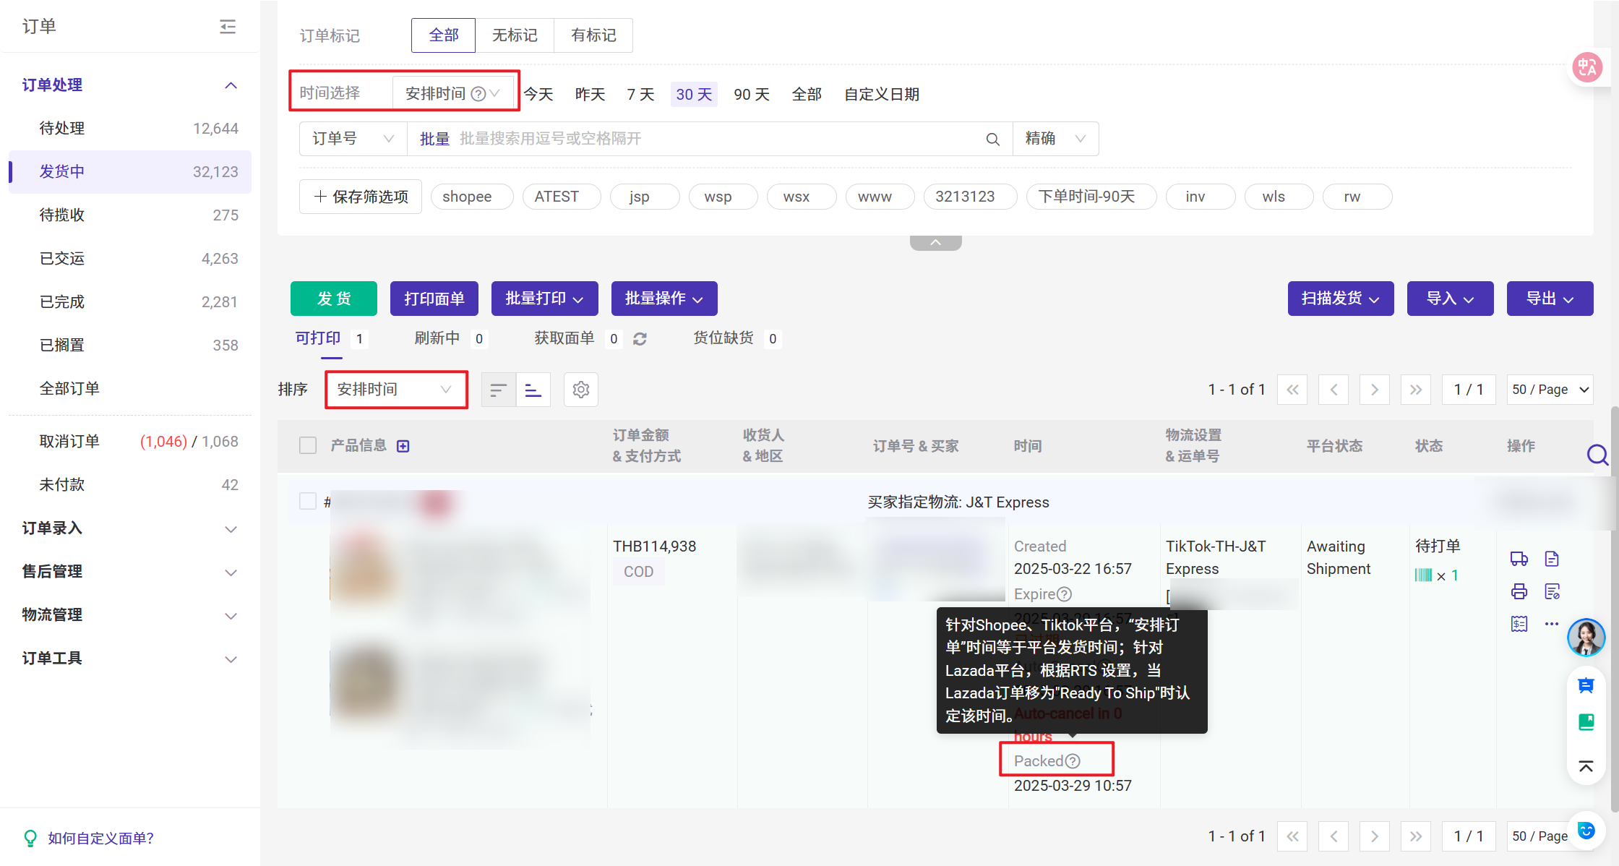Click the green 发货 button

click(x=334, y=299)
